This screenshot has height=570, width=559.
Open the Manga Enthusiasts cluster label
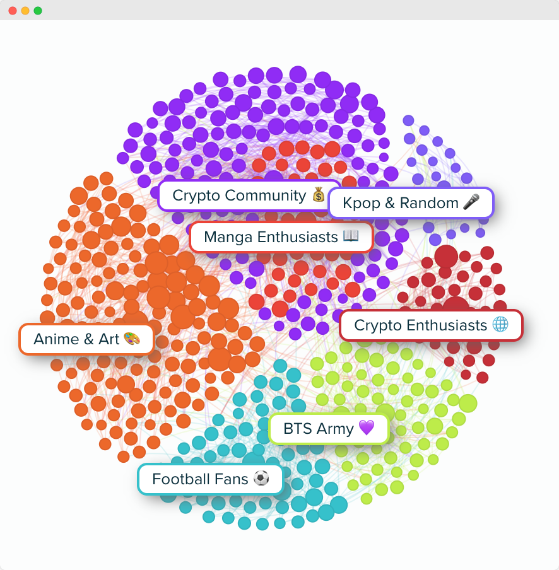pos(281,237)
